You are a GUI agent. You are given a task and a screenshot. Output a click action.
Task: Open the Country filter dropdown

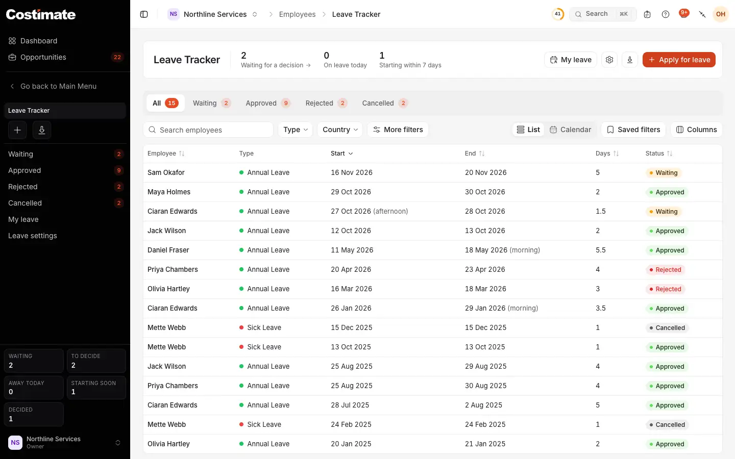(x=340, y=130)
